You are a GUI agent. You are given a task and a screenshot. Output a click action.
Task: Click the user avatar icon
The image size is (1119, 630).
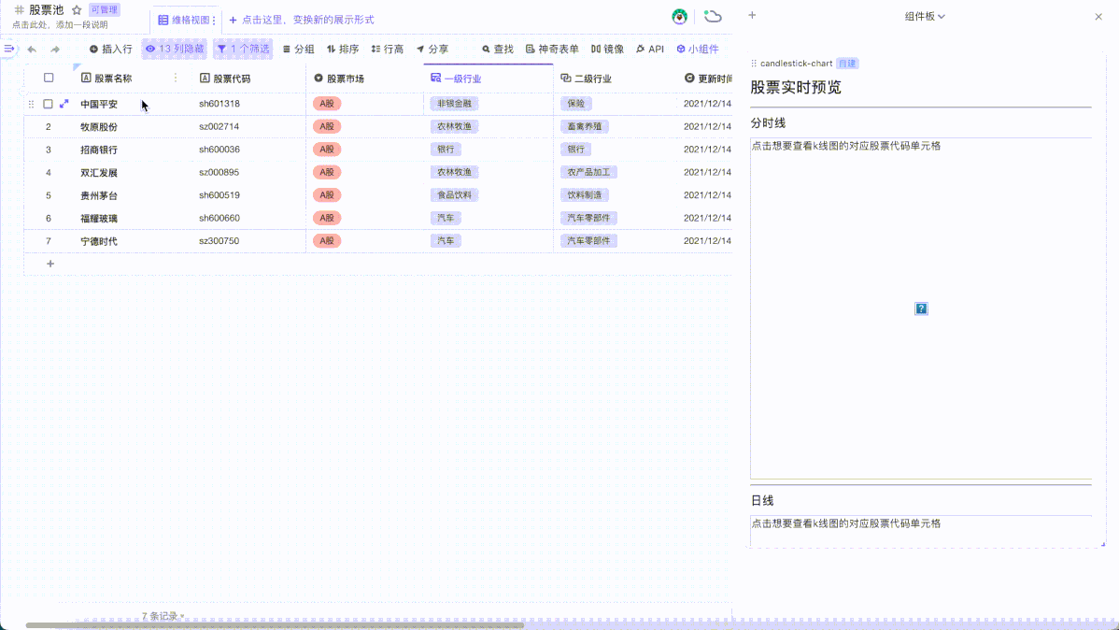679,17
